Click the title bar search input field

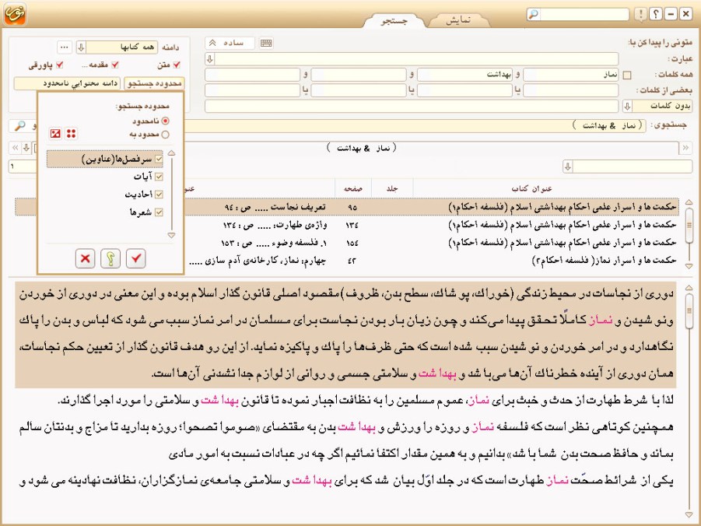point(584,14)
